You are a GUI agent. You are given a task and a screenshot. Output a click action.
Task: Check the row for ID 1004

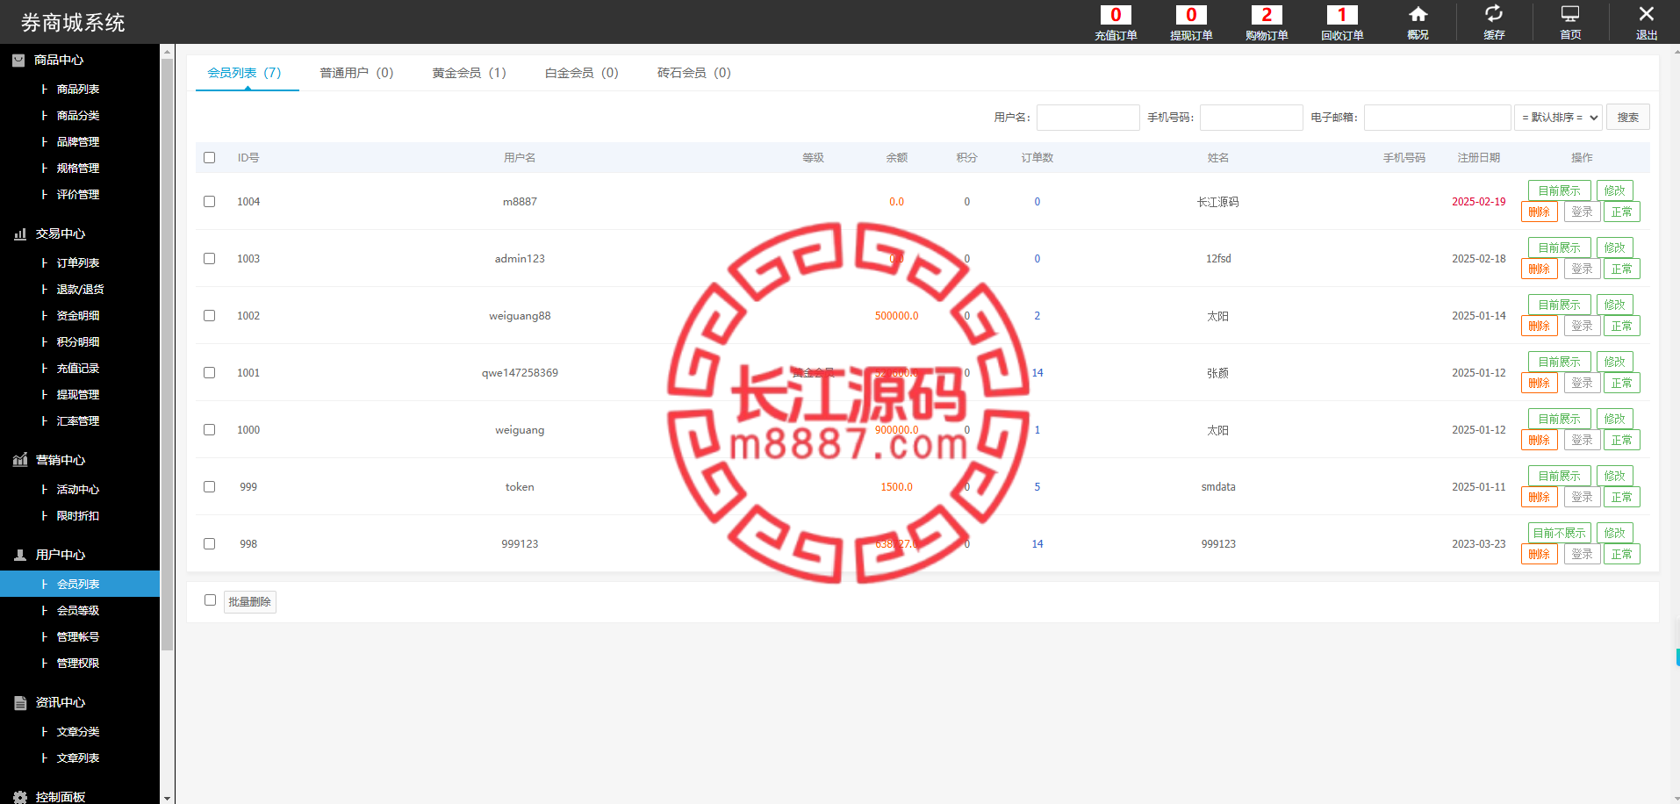pos(209,201)
